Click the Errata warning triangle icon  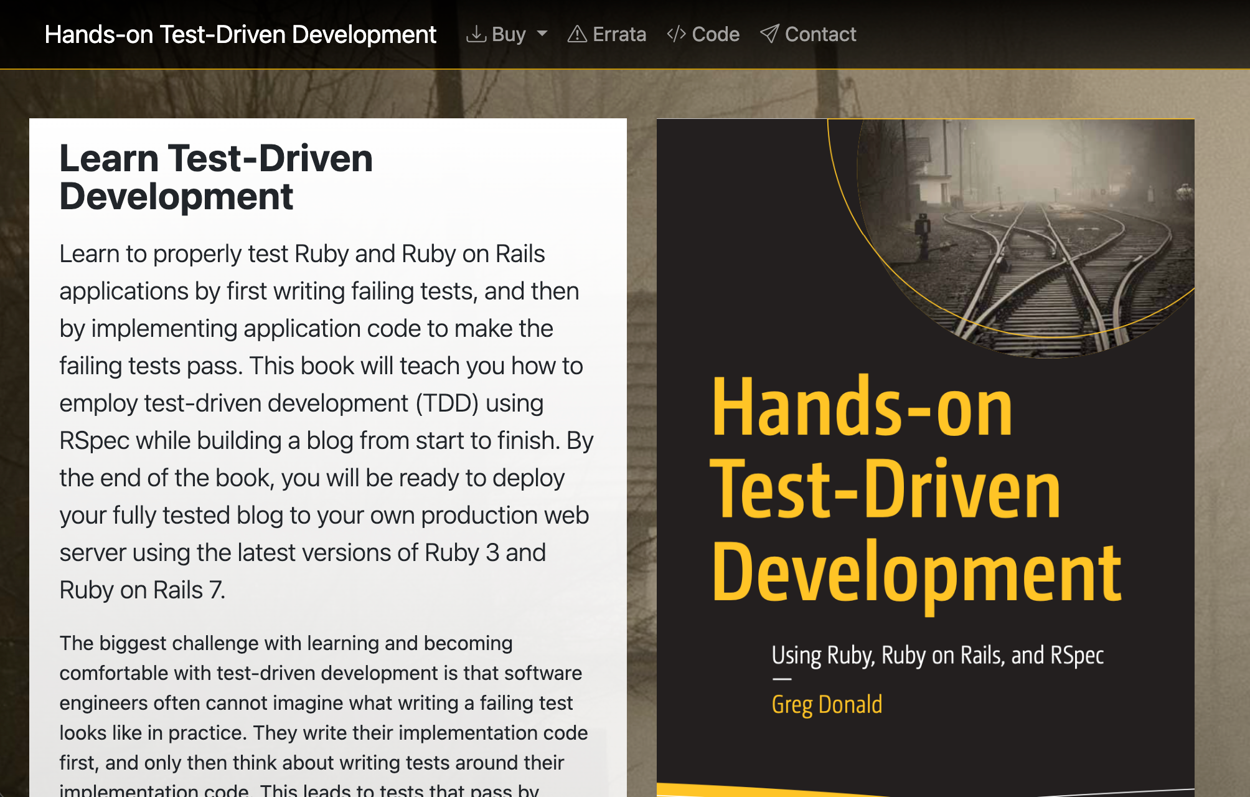pos(577,34)
